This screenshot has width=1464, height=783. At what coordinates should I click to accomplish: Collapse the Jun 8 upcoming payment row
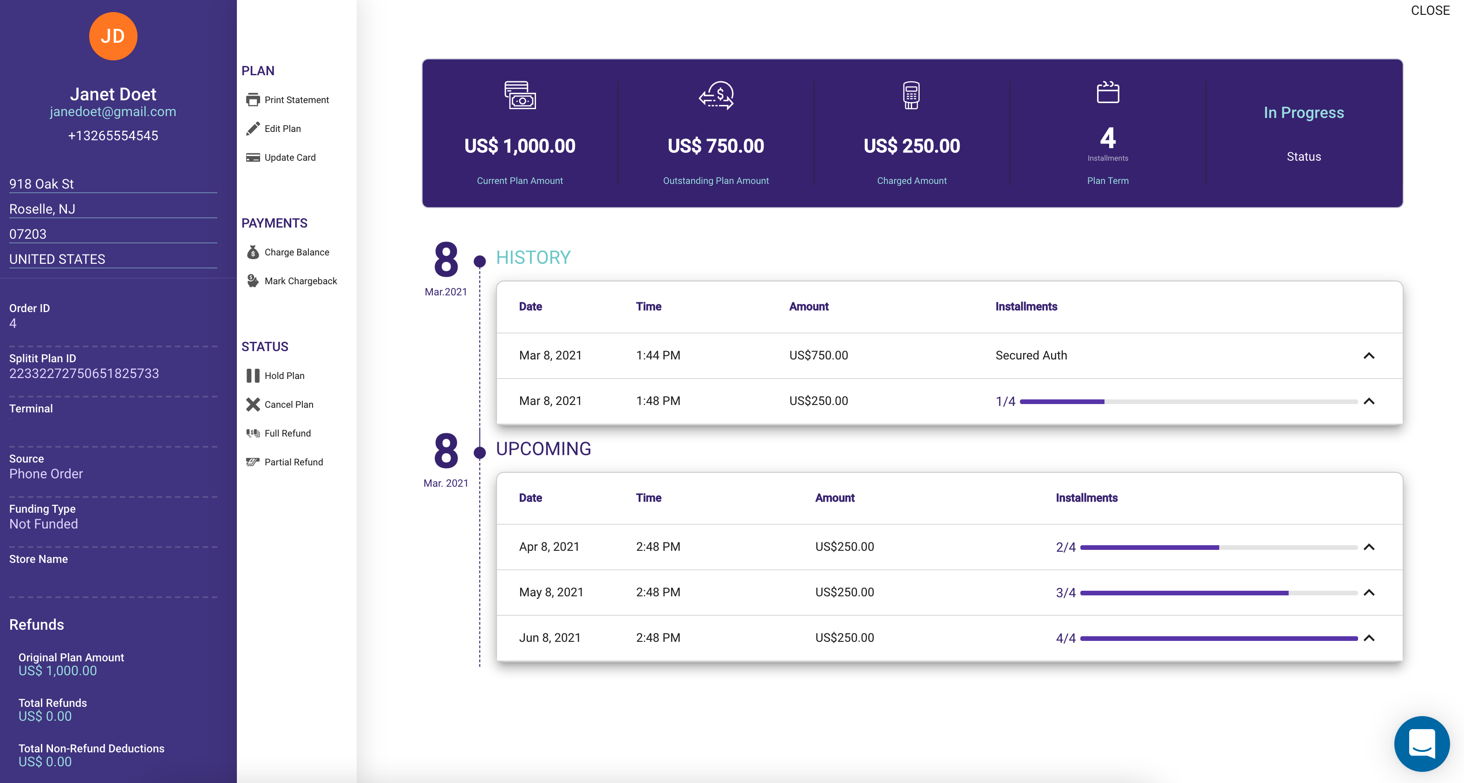tap(1370, 638)
